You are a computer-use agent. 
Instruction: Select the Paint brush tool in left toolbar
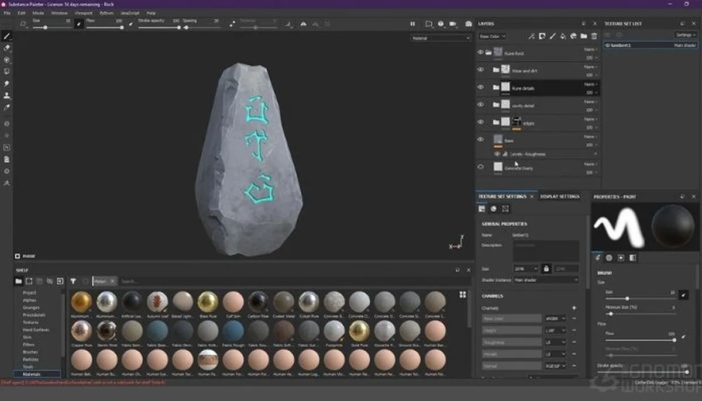click(x=7, y=36)
